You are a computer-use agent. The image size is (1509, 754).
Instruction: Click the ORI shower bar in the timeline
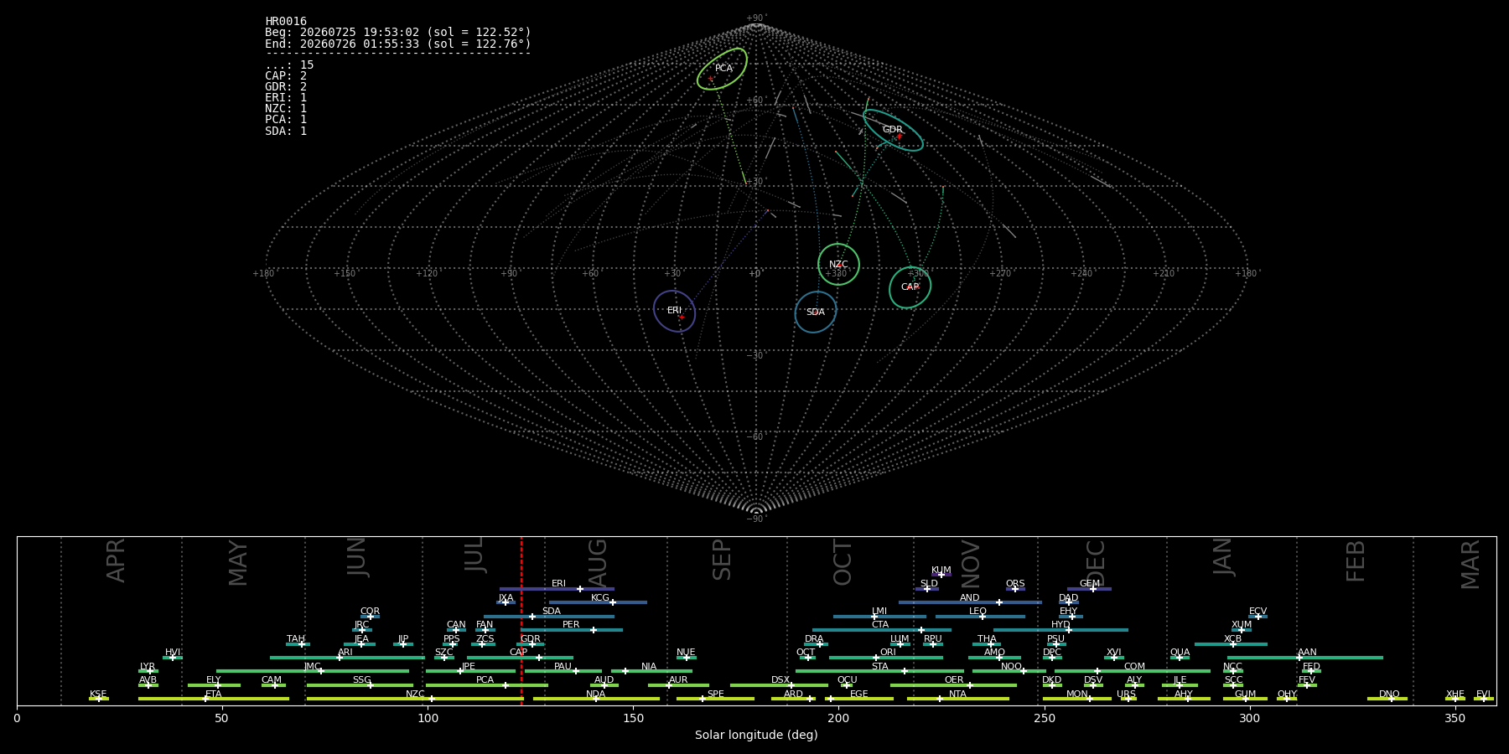pos(886,658)
